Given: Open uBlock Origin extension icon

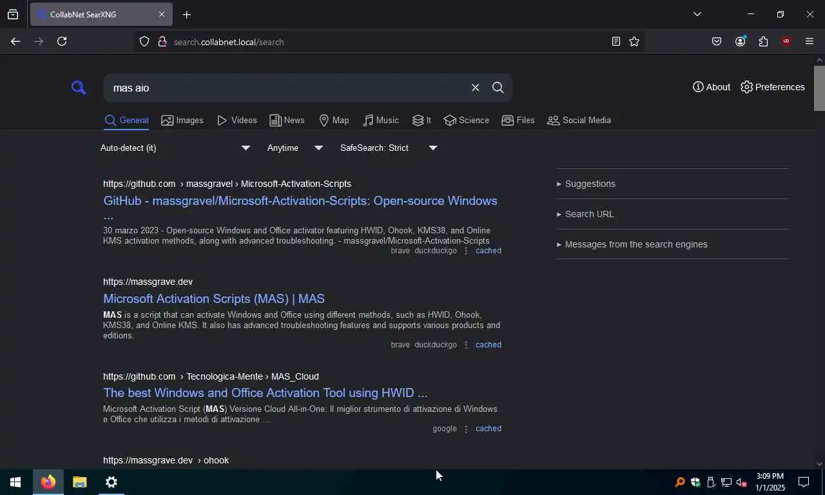Looking at the screenshot, I should pos(786,41).
